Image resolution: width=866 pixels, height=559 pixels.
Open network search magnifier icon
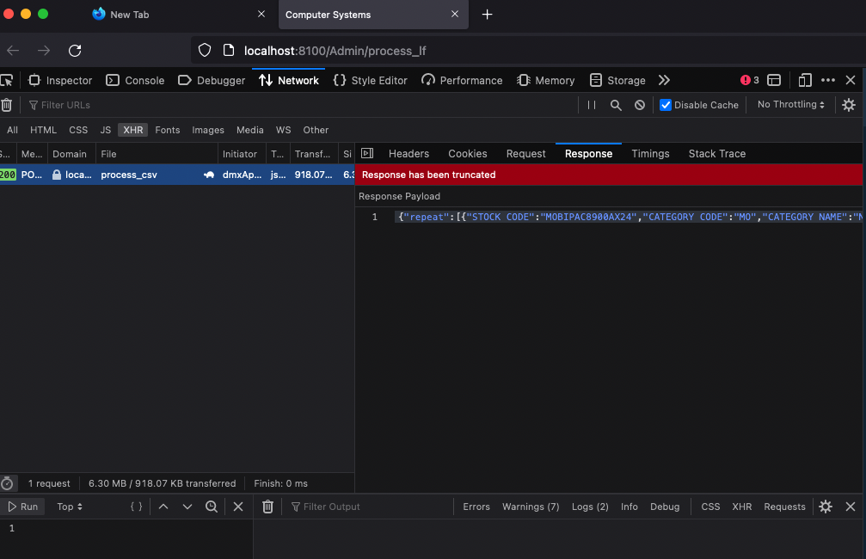tap(616, 105)
